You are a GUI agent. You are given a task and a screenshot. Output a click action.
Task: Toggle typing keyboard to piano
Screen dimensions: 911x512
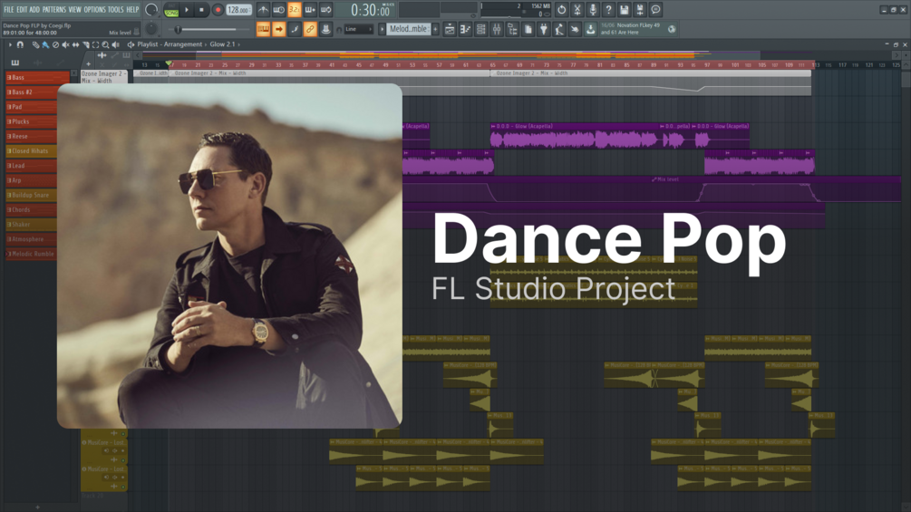tap(263, 29)
